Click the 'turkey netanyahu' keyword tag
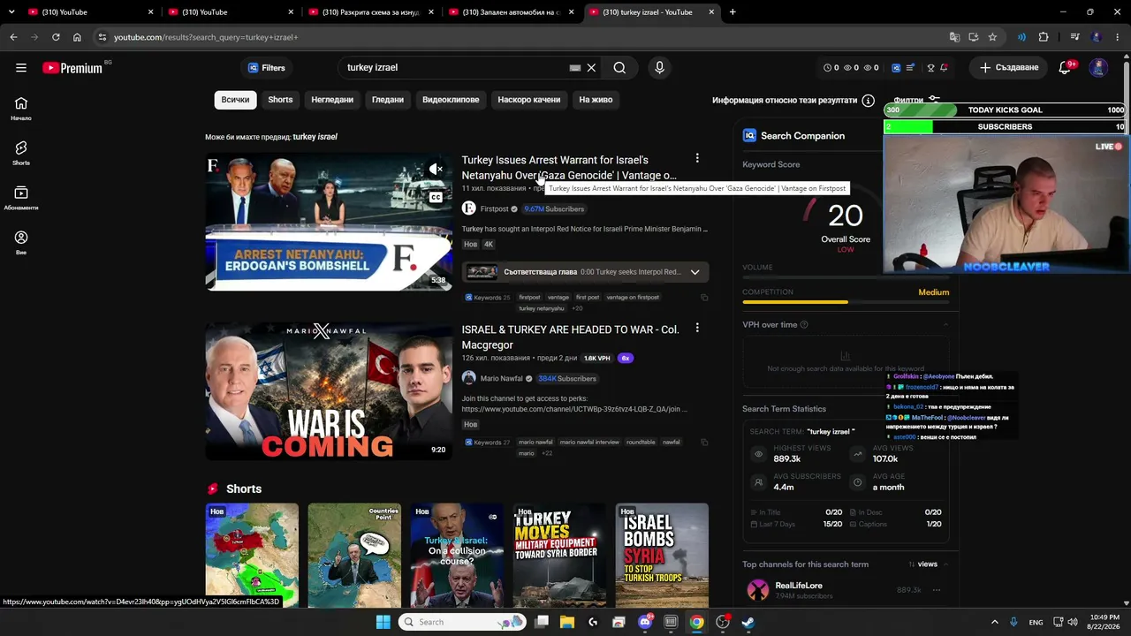Viewport: 1131px width, 636px height. pyautogui.click(x=541, y=308)
